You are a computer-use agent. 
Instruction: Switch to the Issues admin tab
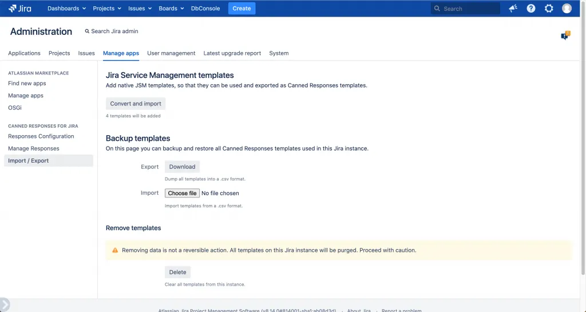(86, 53)
